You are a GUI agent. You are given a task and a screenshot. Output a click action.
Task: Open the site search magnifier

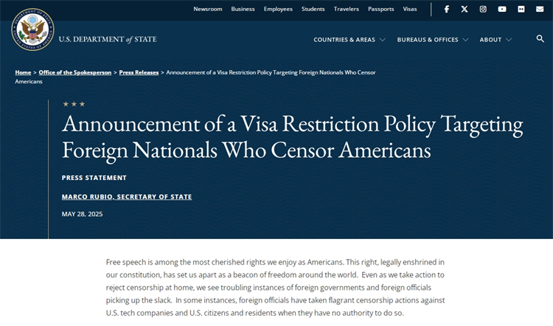540,39
